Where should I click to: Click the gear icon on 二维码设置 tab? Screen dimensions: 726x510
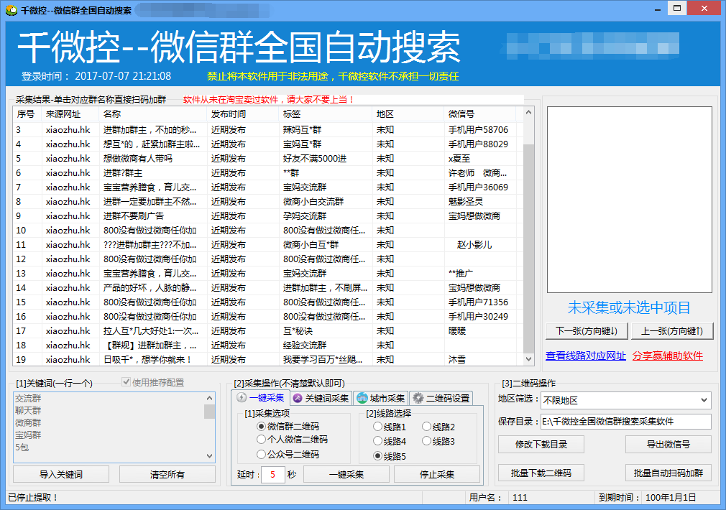(x=418, y=398)
